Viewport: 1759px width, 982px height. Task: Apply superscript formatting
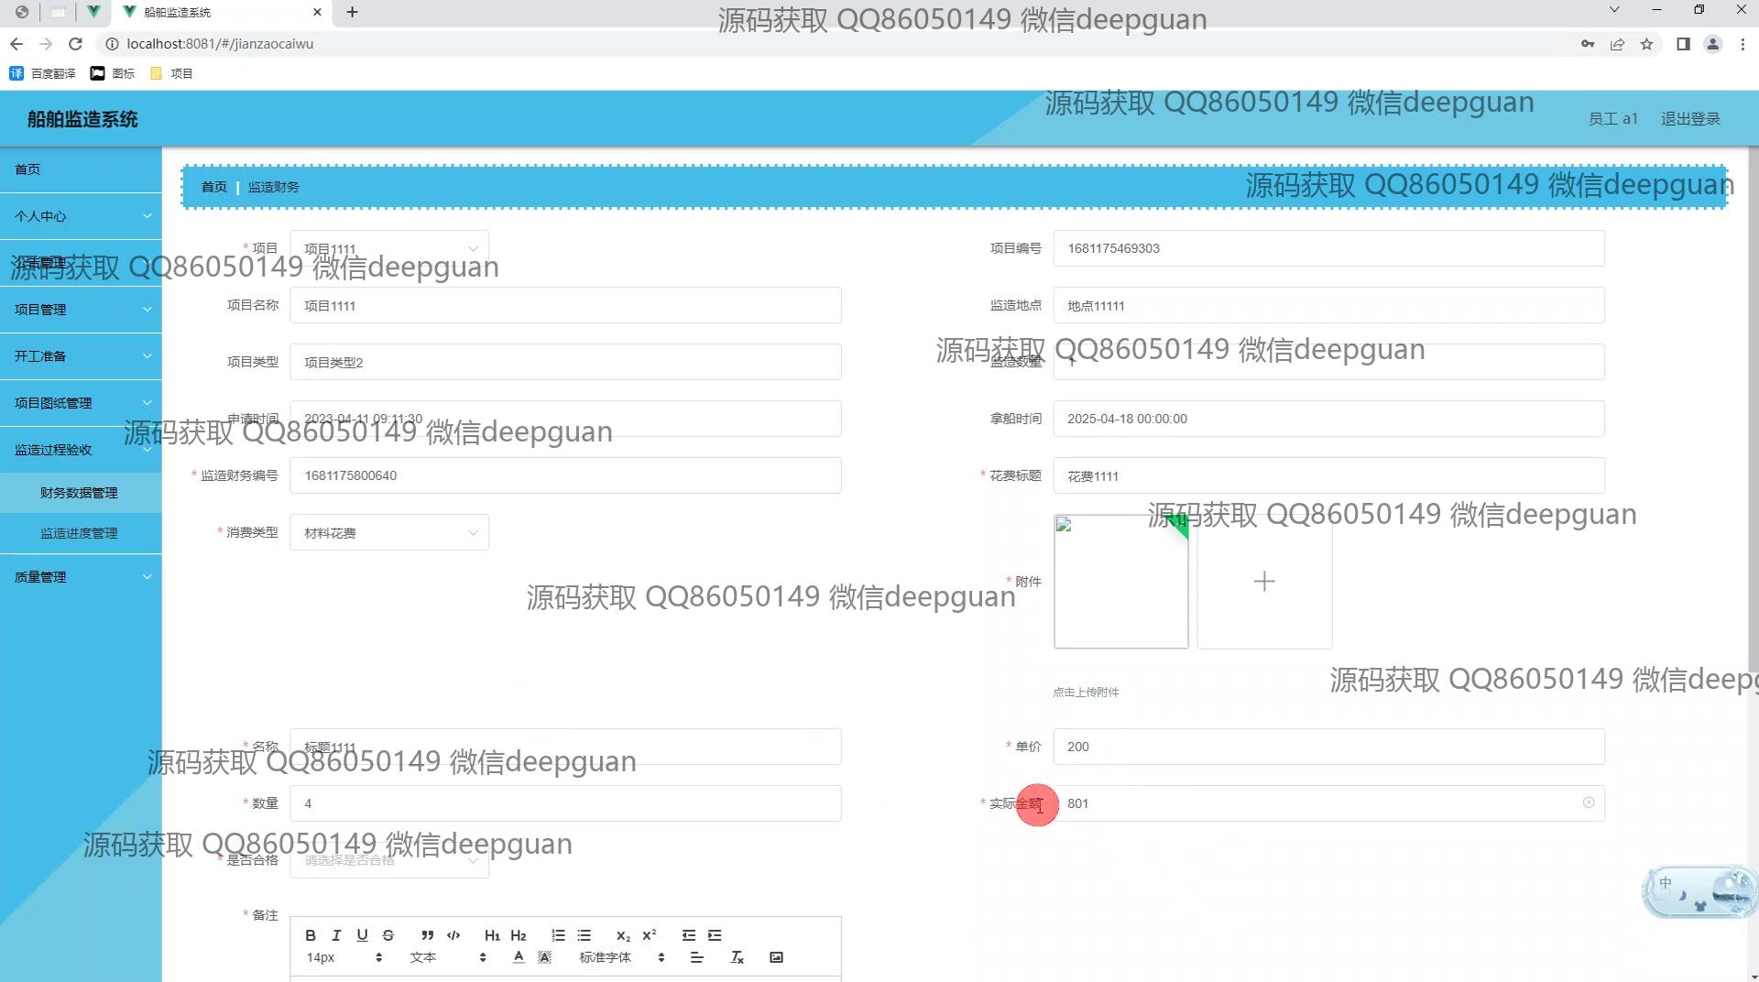click(x=650, y=935)
